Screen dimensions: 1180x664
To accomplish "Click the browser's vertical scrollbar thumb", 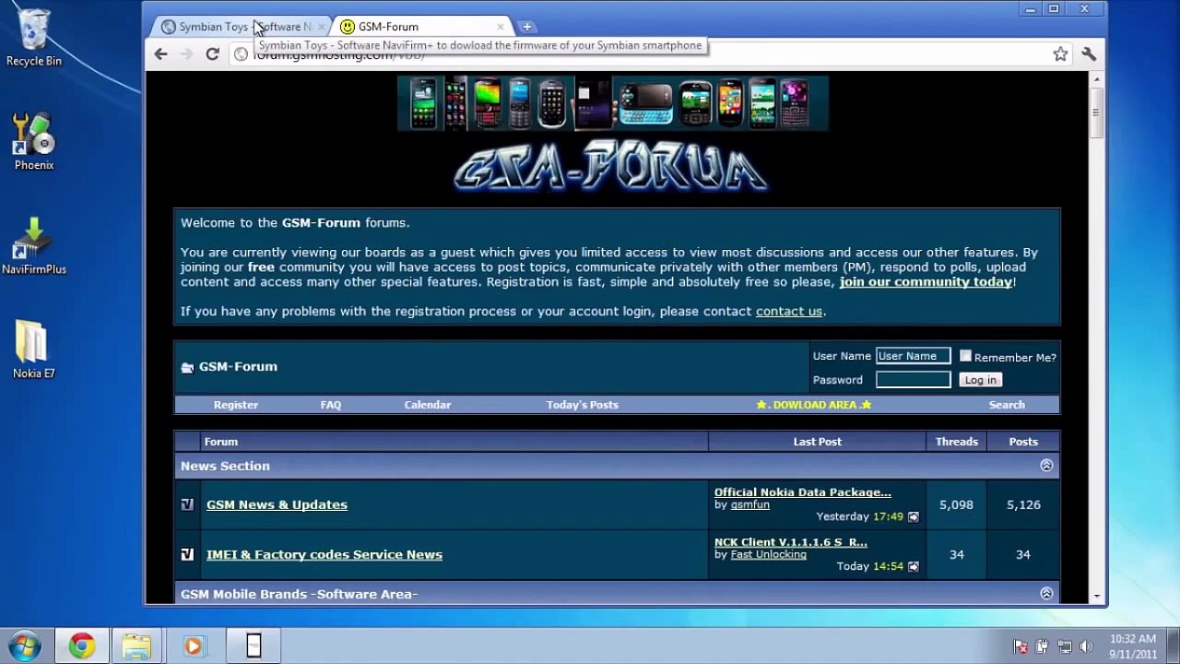I will (1096, 113).
